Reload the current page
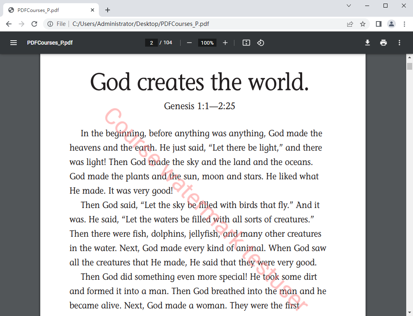This screenshot has width=413, height=316. (x=34, y=24)
